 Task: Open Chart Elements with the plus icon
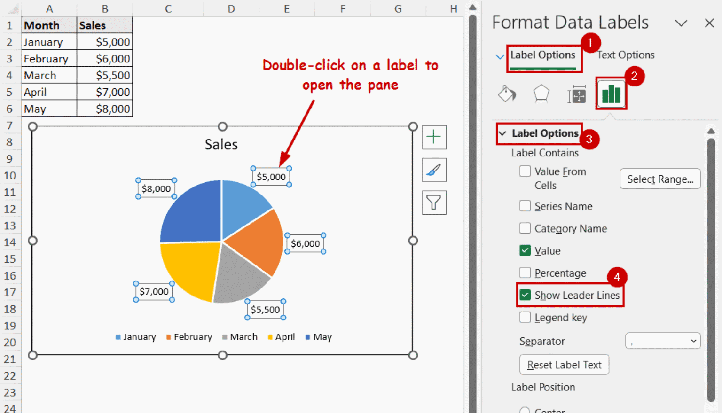point(434,137)
